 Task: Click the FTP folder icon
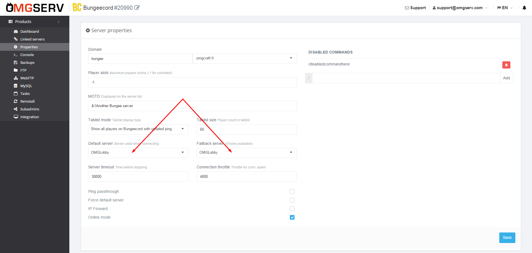(16, 70)
